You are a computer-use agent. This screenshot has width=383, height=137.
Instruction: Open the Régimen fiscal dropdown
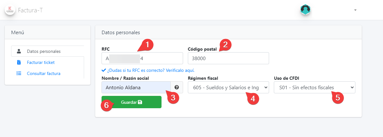point(228,87)
